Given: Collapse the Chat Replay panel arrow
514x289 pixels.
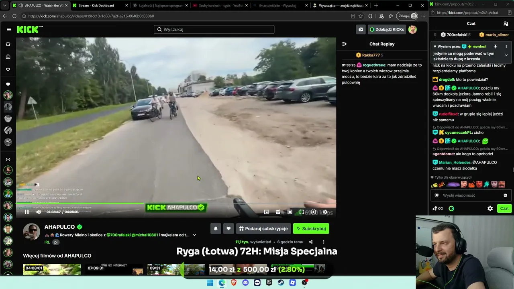Looking at the screenshot, I should 344,44.
